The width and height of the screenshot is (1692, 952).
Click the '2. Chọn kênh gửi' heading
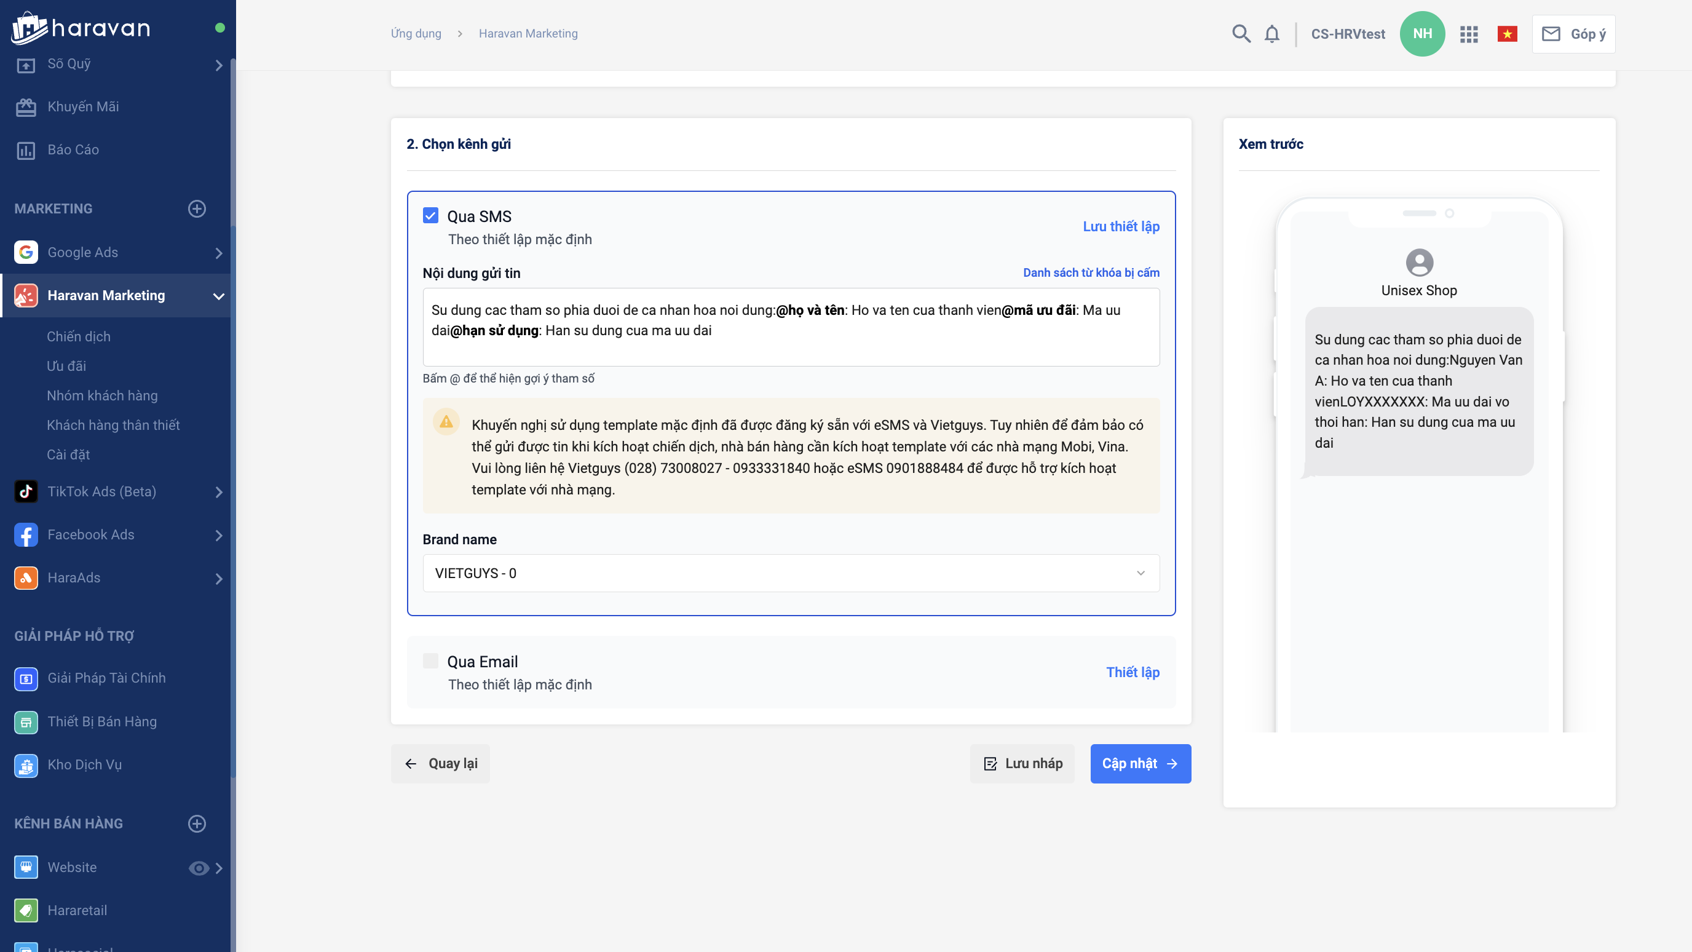[x=459, y=144]
